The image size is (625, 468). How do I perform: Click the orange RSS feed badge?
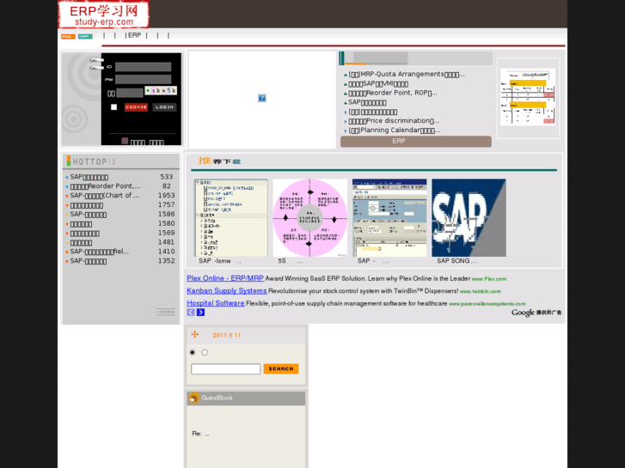tap(68, 36)
